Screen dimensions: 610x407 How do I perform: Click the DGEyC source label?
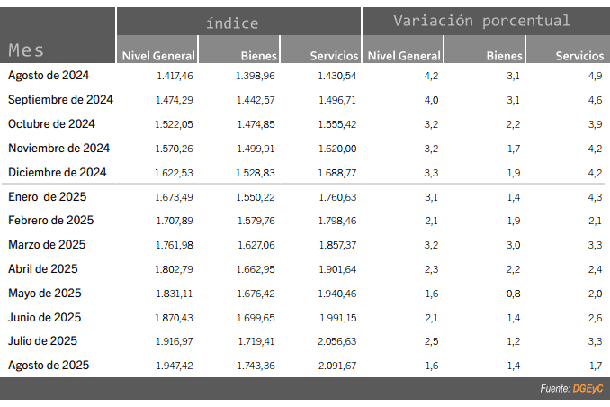588,389
